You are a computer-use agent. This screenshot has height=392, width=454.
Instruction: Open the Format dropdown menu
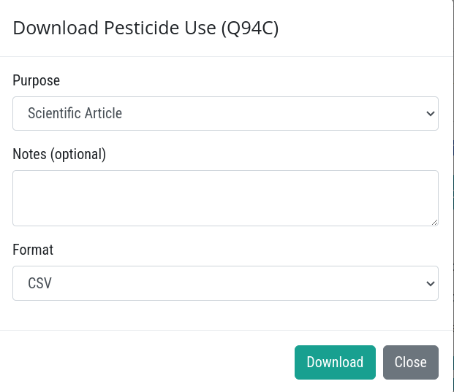tap(225, 283)
